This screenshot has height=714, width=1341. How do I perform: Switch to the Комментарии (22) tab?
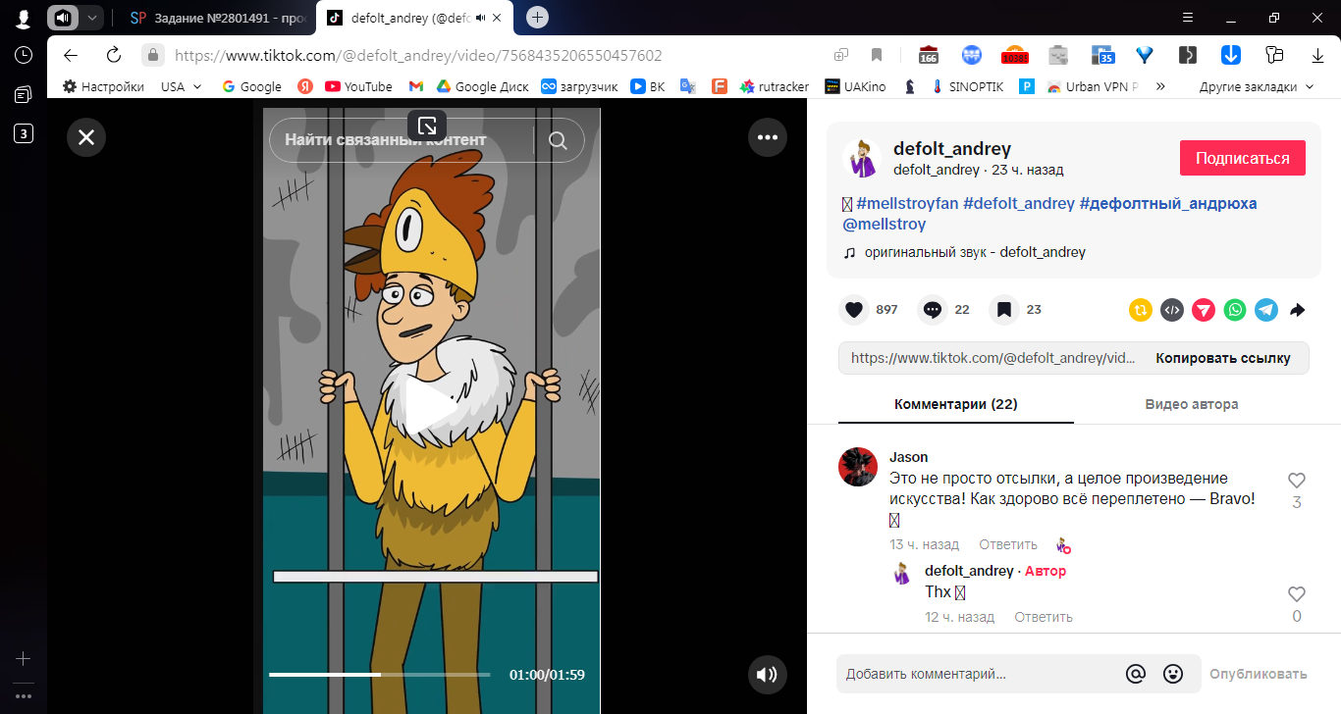pos(955,404)
